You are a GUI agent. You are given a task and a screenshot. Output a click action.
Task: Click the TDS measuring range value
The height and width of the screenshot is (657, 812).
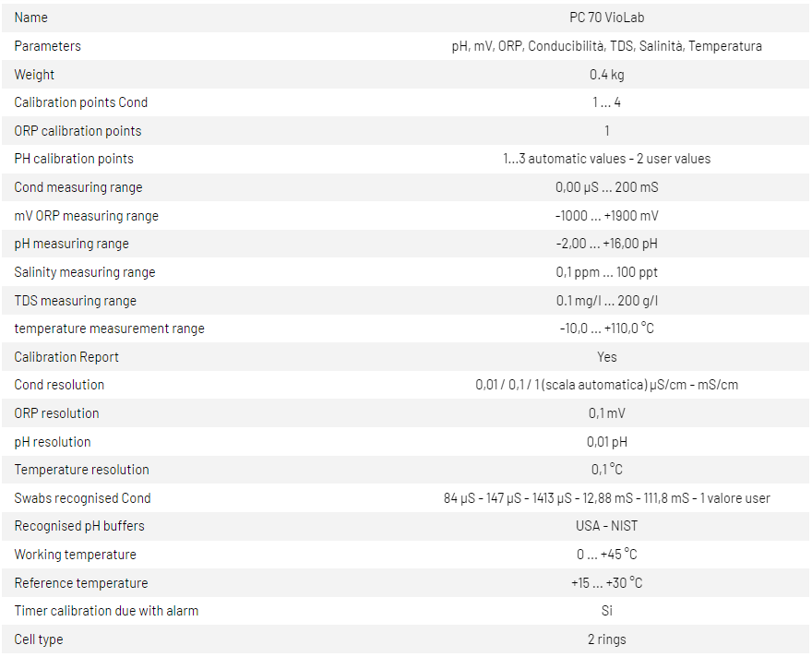(606, 301)
